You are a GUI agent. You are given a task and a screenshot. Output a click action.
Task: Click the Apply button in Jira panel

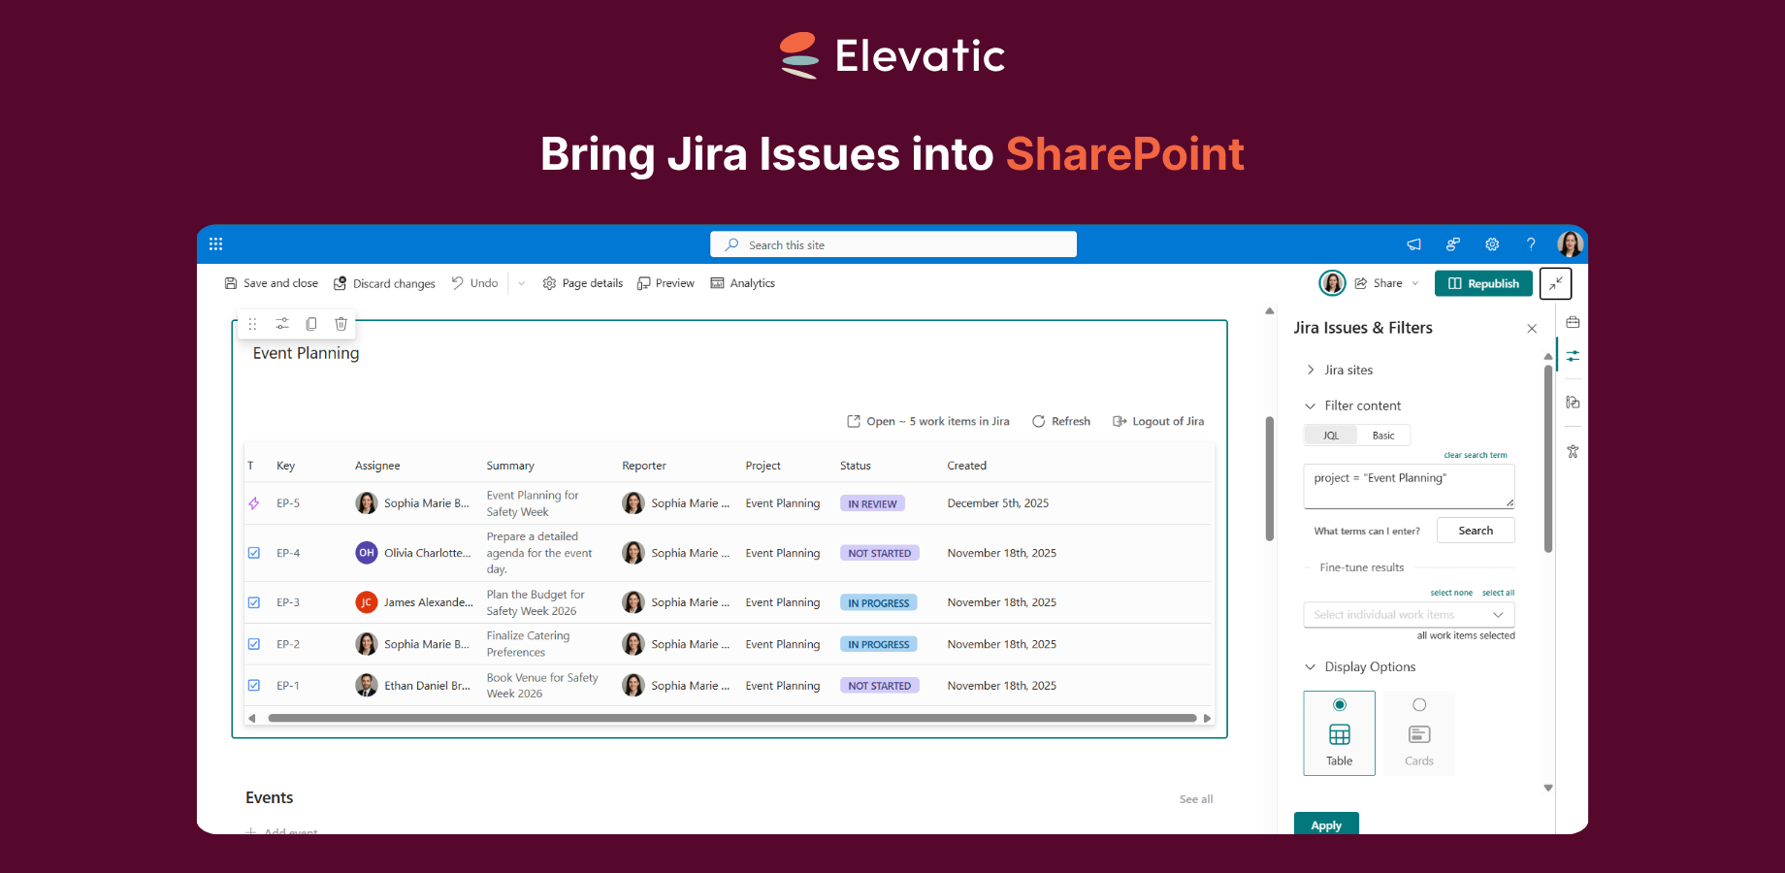(x=1326, y=824)
